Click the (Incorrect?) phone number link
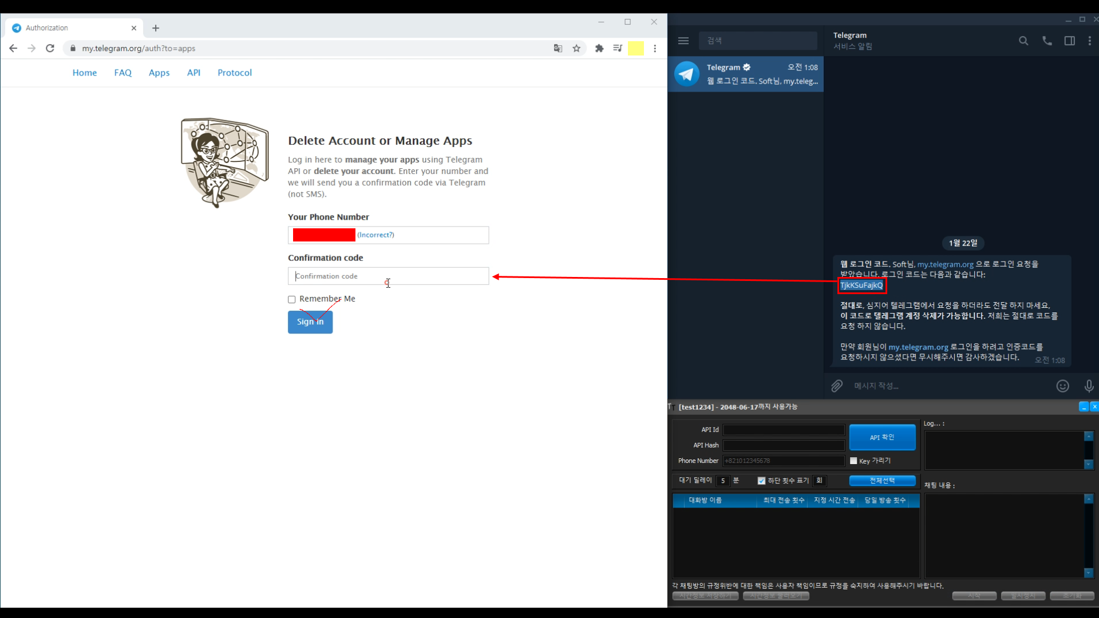Image resolution: width=1099 pixels, height=618 pixels. click(x=375, y=235)
